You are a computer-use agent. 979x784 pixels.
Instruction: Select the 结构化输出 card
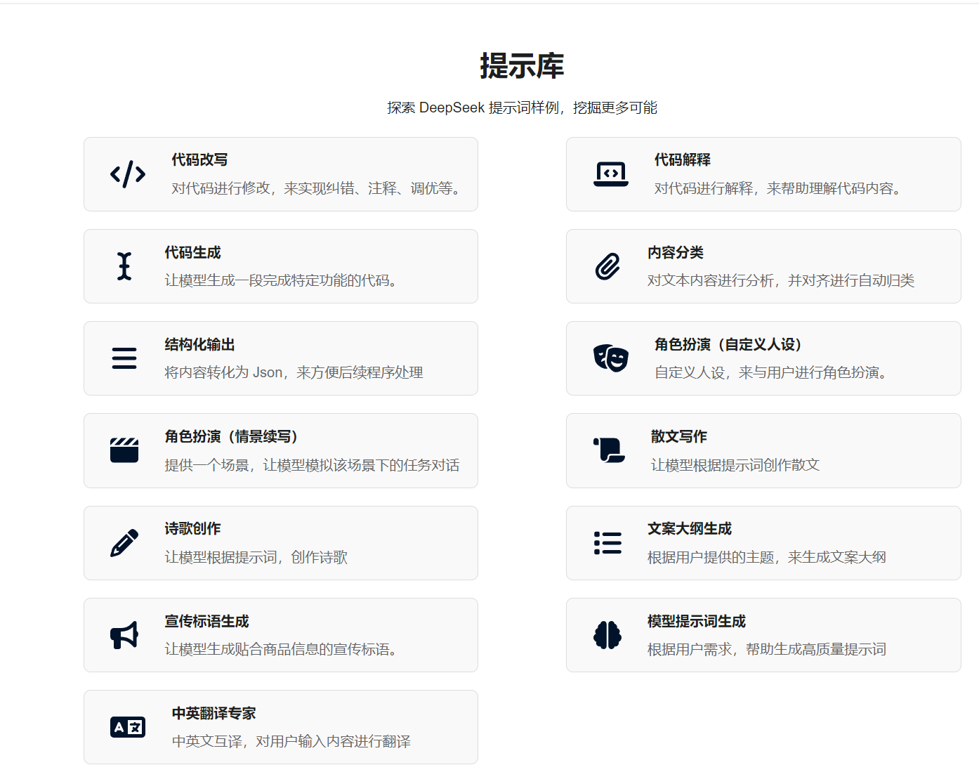[281, 358]
